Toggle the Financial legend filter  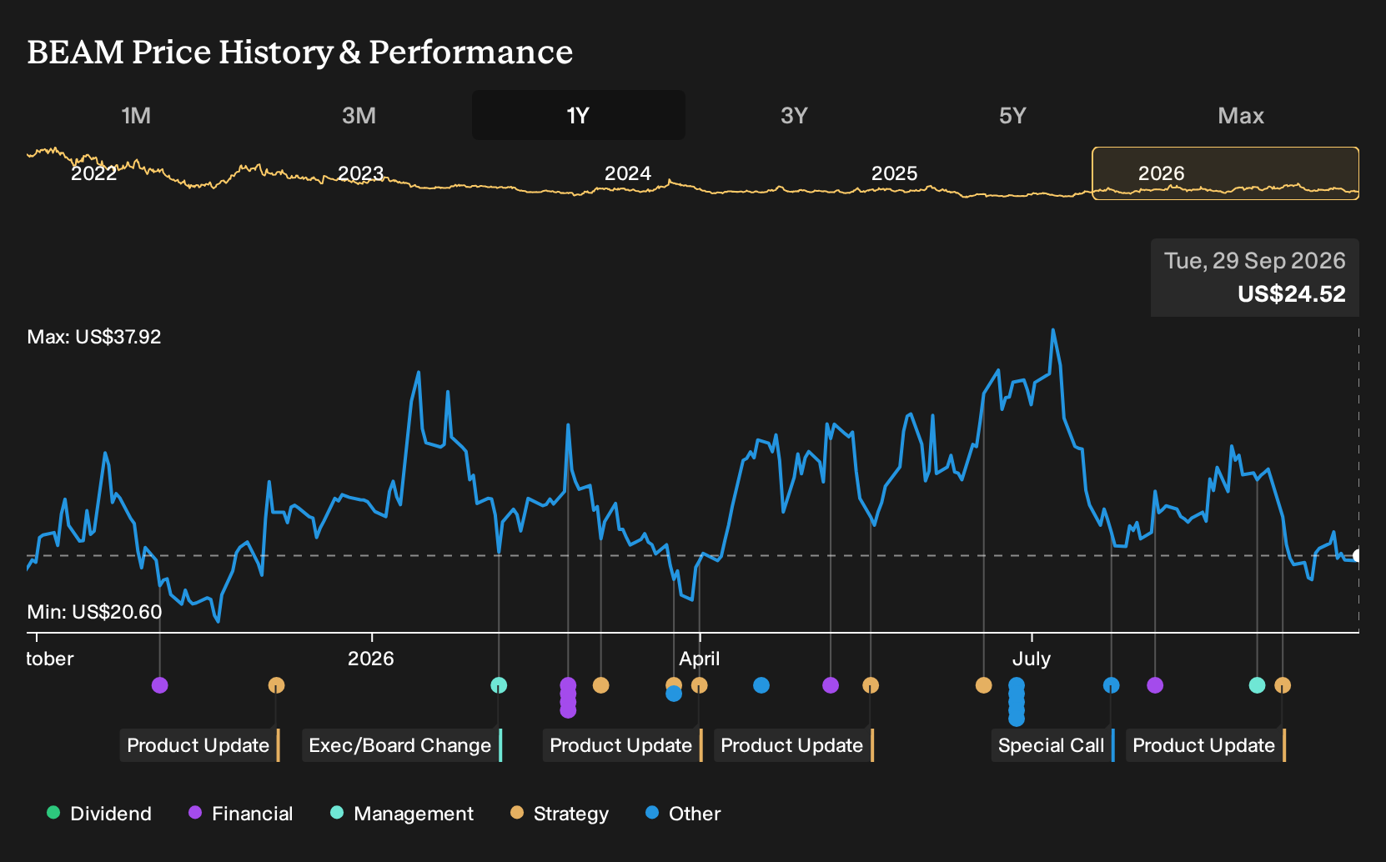pyautogui.click(x=241, y=814)
